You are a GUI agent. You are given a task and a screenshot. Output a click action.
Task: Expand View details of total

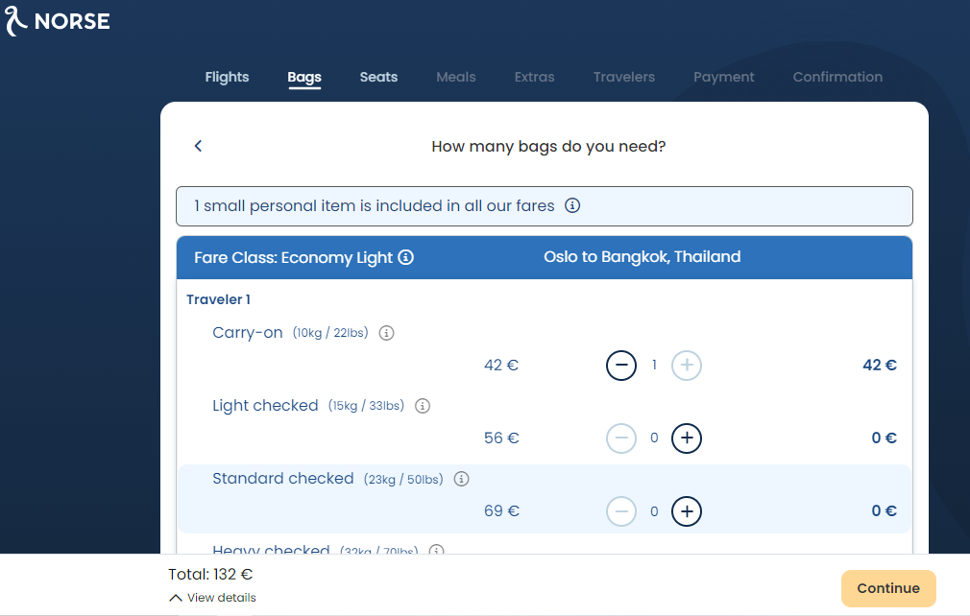(x=212, y=598)
